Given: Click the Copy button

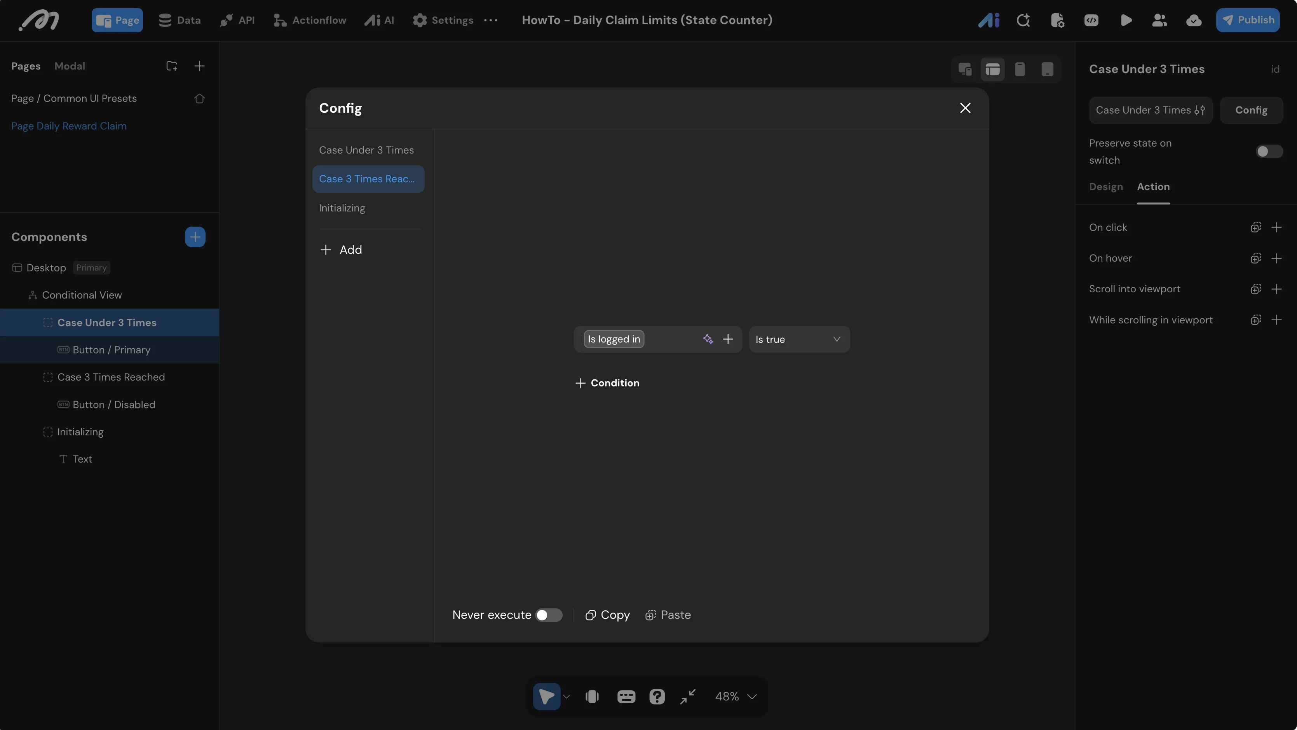Looking at the screenshot, I should [x=607, y=615].
